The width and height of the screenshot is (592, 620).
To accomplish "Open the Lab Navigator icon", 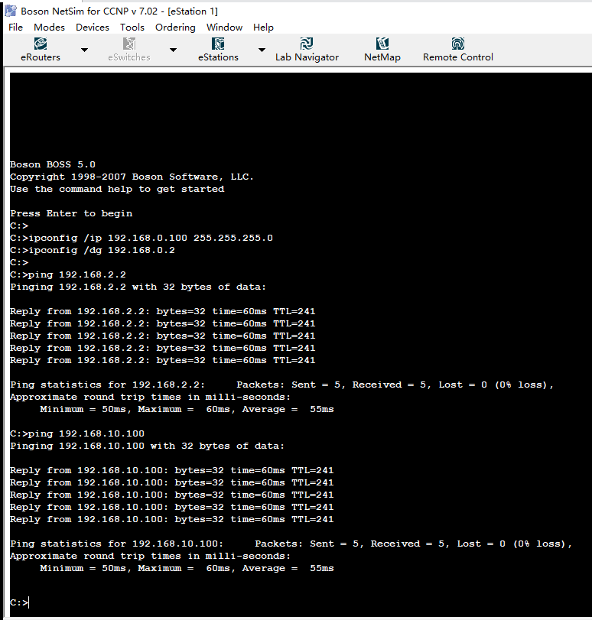I will (x=307, y=44).
